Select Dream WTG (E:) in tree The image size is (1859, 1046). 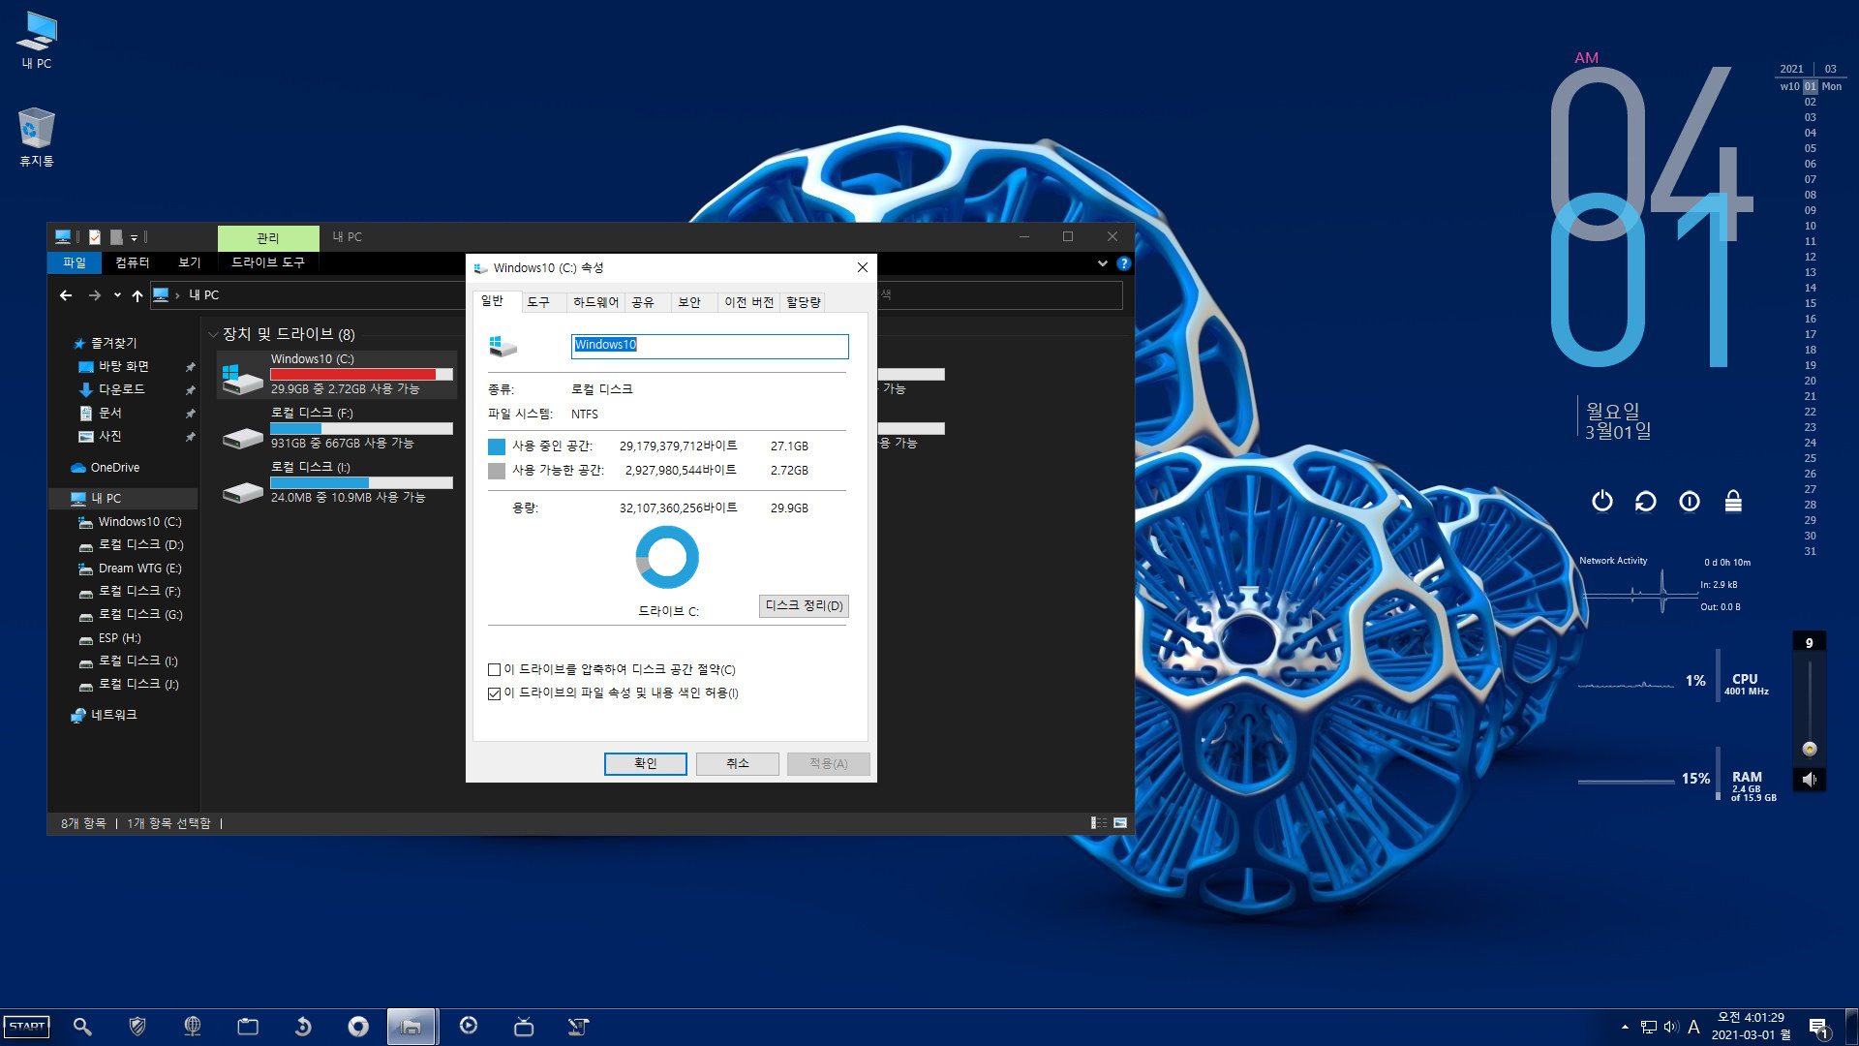pos(139,569)
